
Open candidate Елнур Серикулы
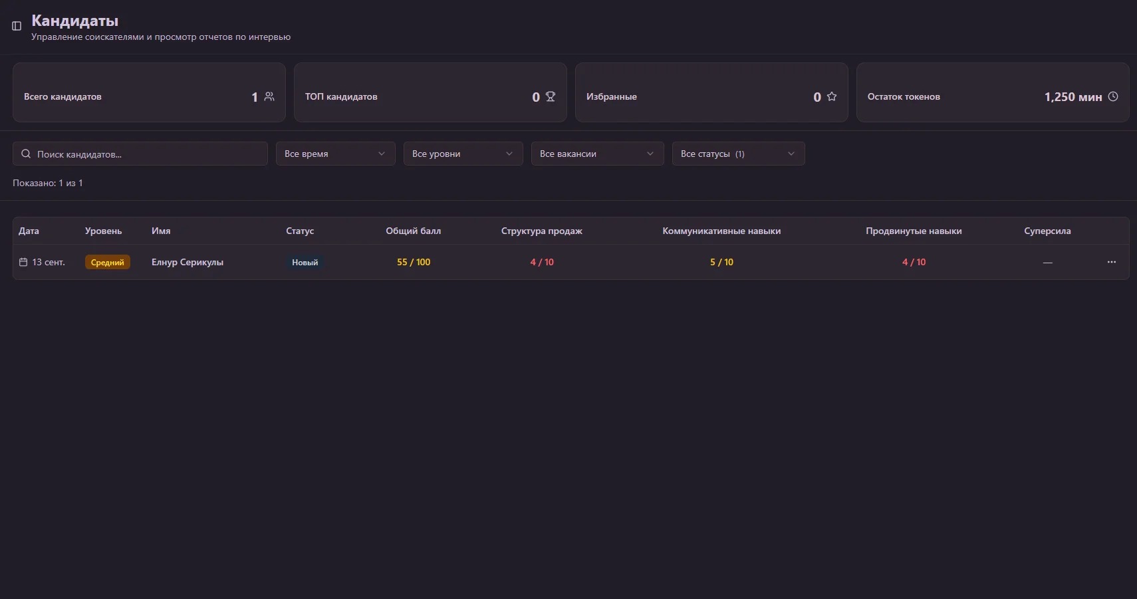[x=188, y=262]
